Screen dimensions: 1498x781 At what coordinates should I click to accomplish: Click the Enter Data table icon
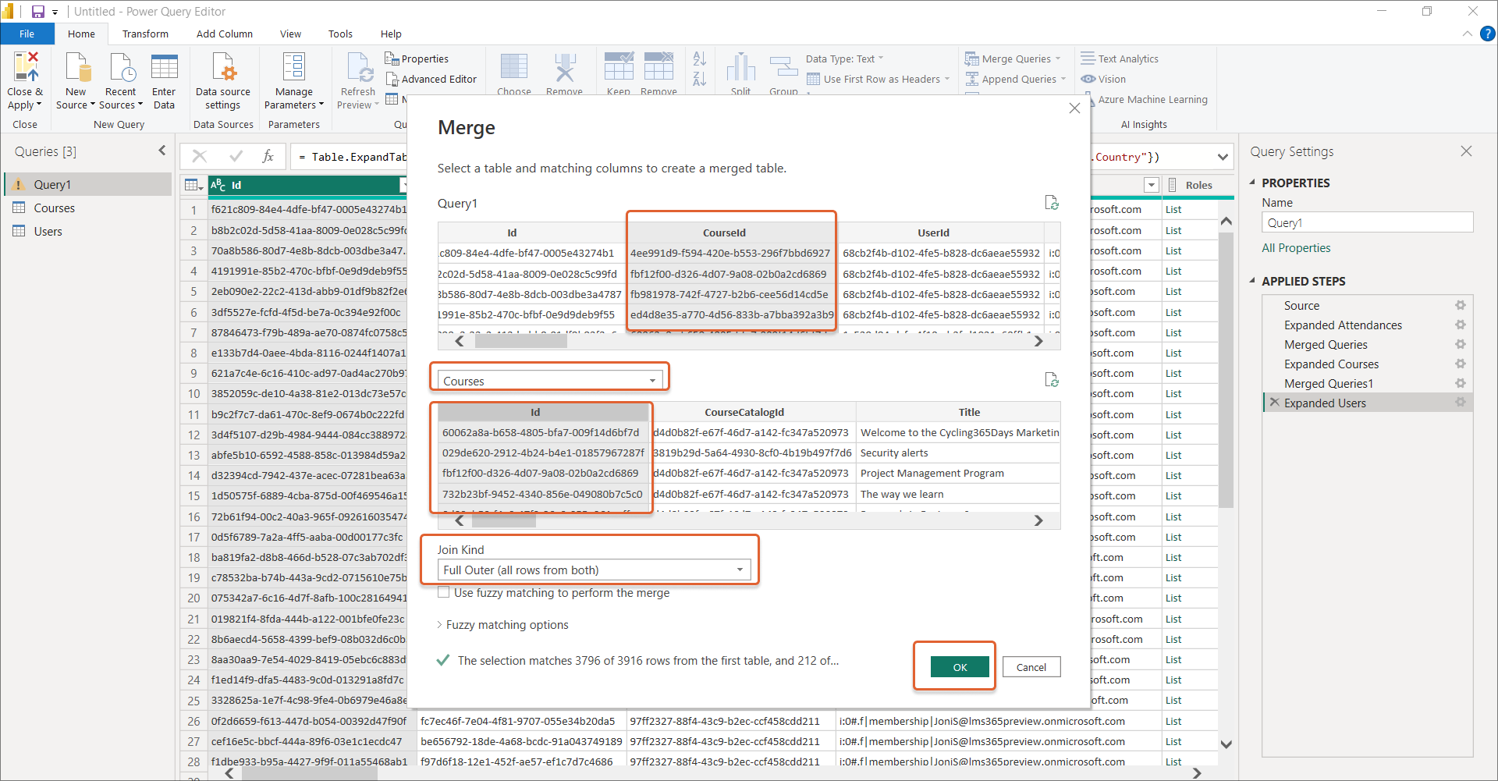coord(164,68)
